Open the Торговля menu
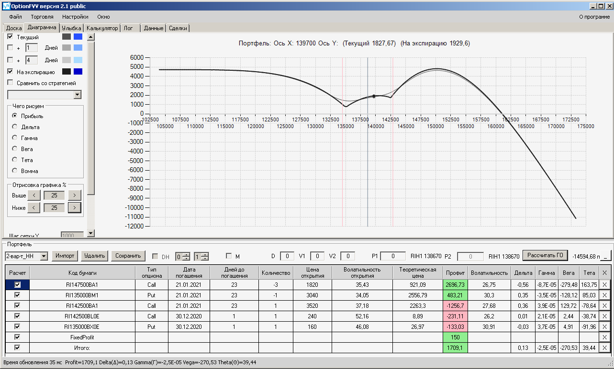The image size is (614, 369). coord(42,17)
